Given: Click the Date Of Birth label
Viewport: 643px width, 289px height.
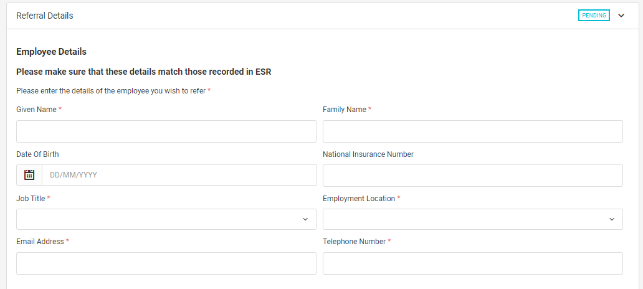Looking at the screenshot, I should pyautogui.click(x=37, y=154).
